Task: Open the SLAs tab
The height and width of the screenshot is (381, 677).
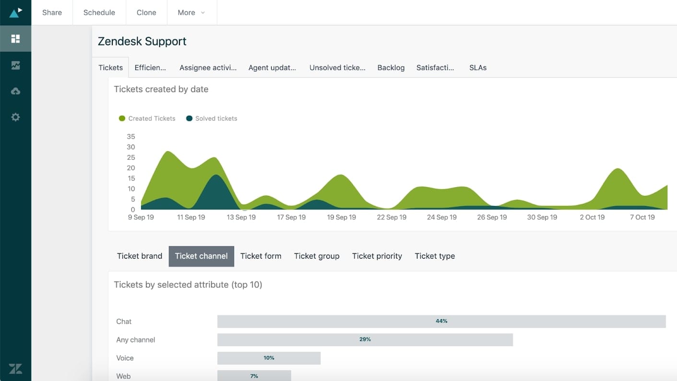Action: [x=477, y=68]
